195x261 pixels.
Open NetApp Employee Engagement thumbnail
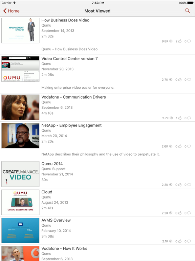click(x=20, y=136)
